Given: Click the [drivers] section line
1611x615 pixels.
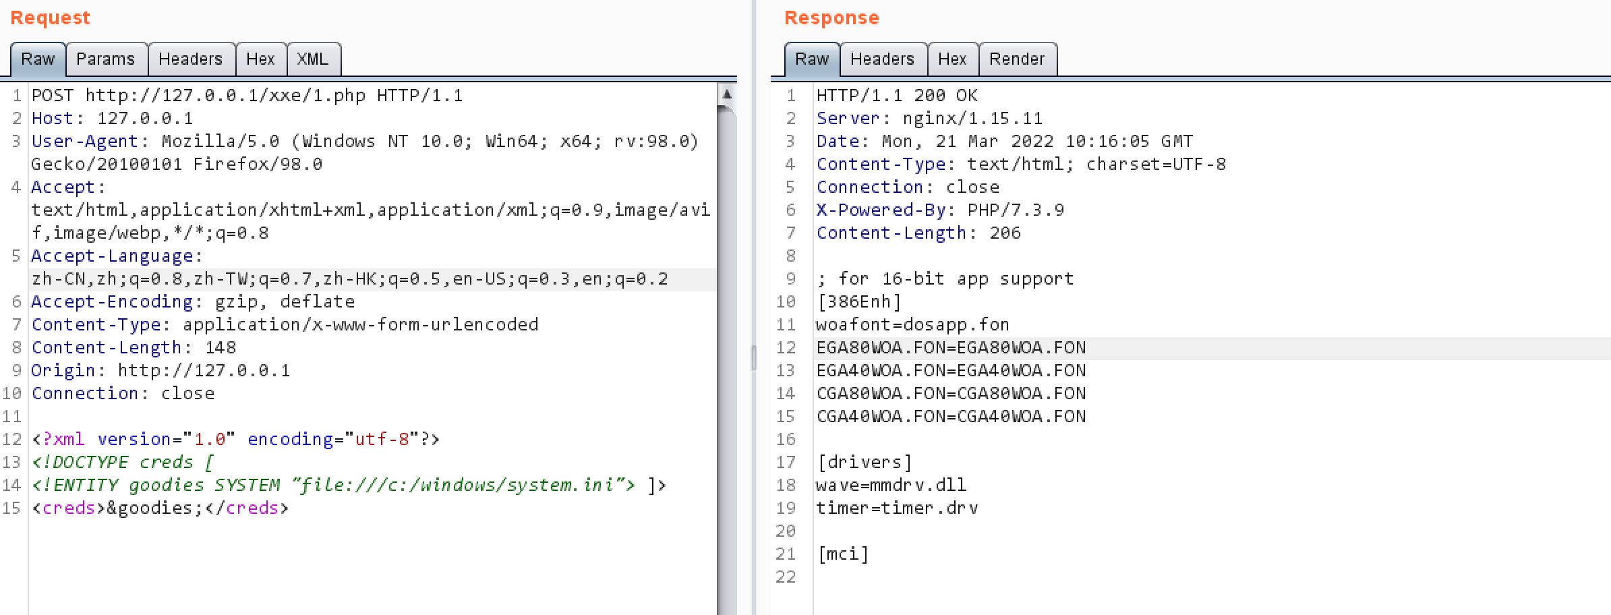Looking at the screenshot, I should 865,463.
